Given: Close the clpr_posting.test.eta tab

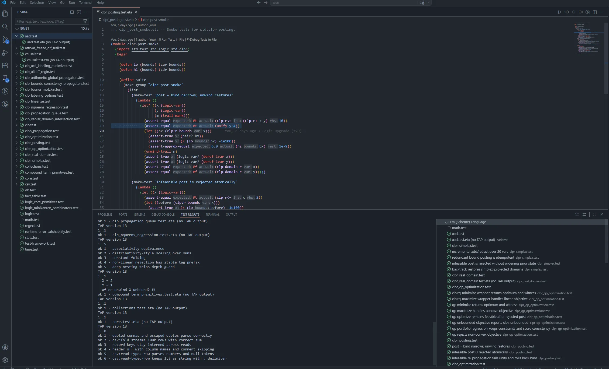Looking at the screenshot, I should (136, 12).
